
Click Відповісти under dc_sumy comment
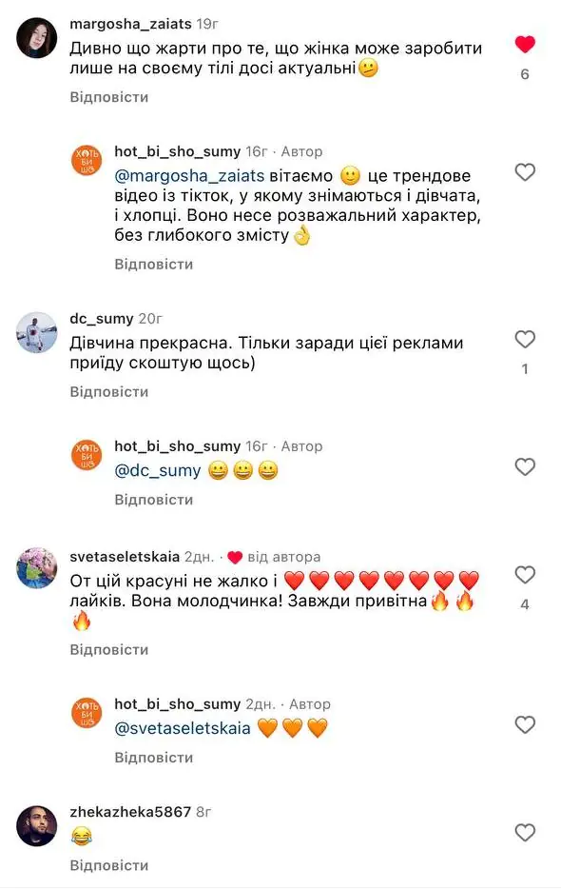[109, 392]
